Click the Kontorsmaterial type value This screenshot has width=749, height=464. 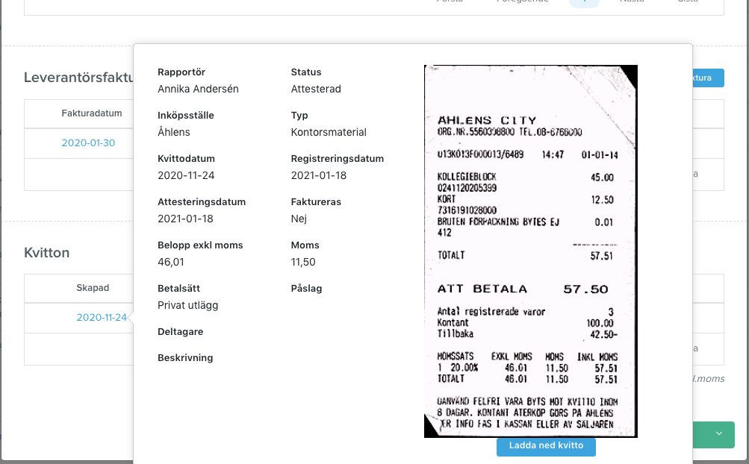329,132
